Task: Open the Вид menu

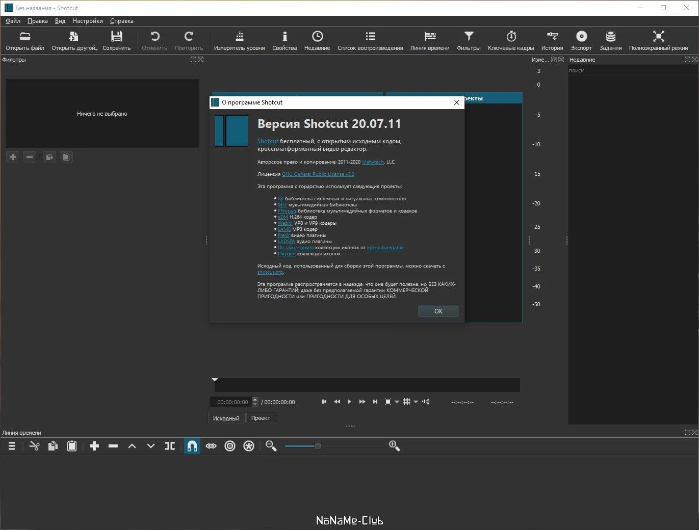Action: point(60,21)
